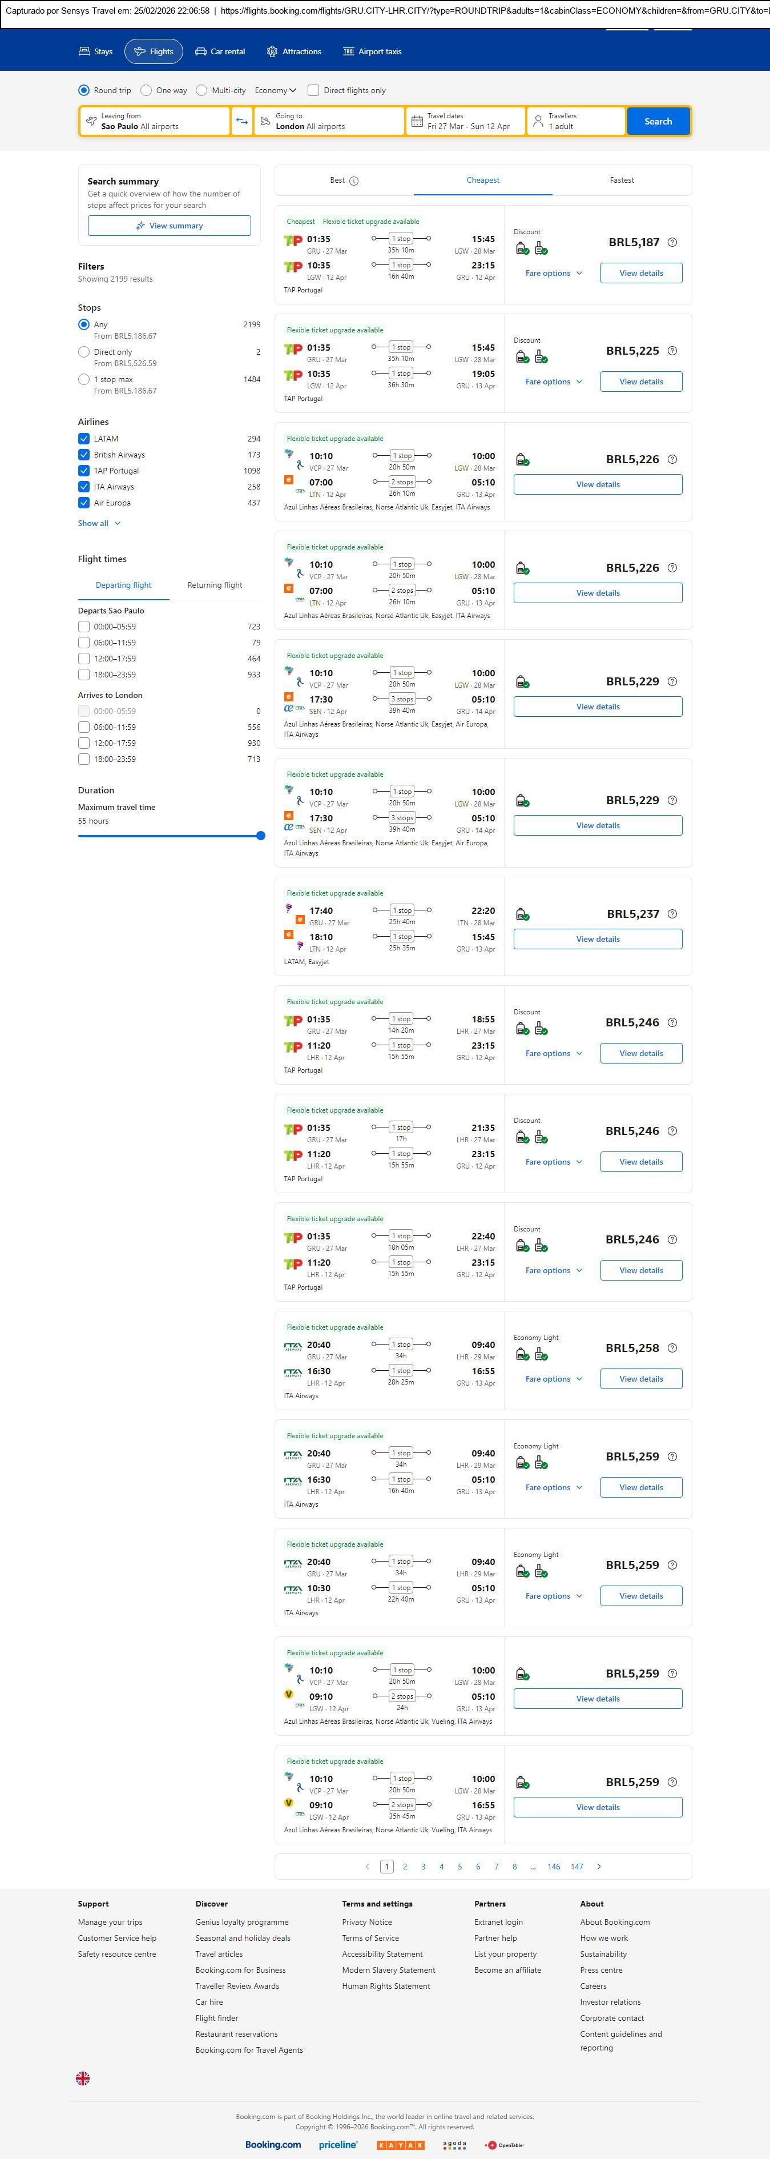Click the info icon next to Best tab
This screenshot has width=770, height=2159.
pos(353,181)
